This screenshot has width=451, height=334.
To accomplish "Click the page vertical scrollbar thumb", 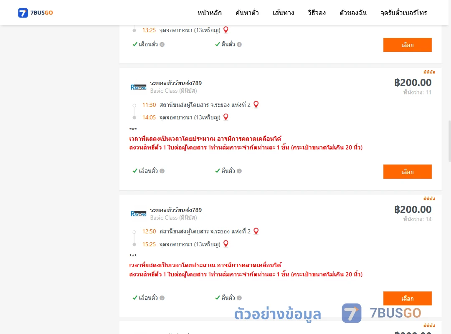I will (x=450, y=141).
